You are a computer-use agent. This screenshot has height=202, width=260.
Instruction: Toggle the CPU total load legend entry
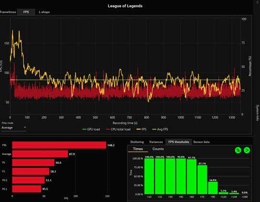118,129
